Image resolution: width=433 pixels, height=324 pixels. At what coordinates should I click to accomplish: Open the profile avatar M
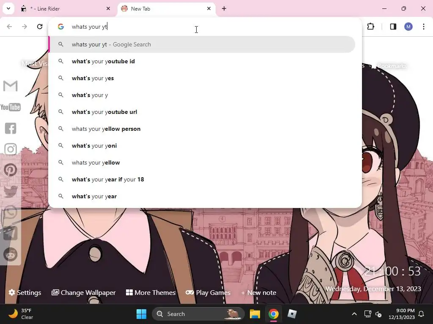(408, 27)
